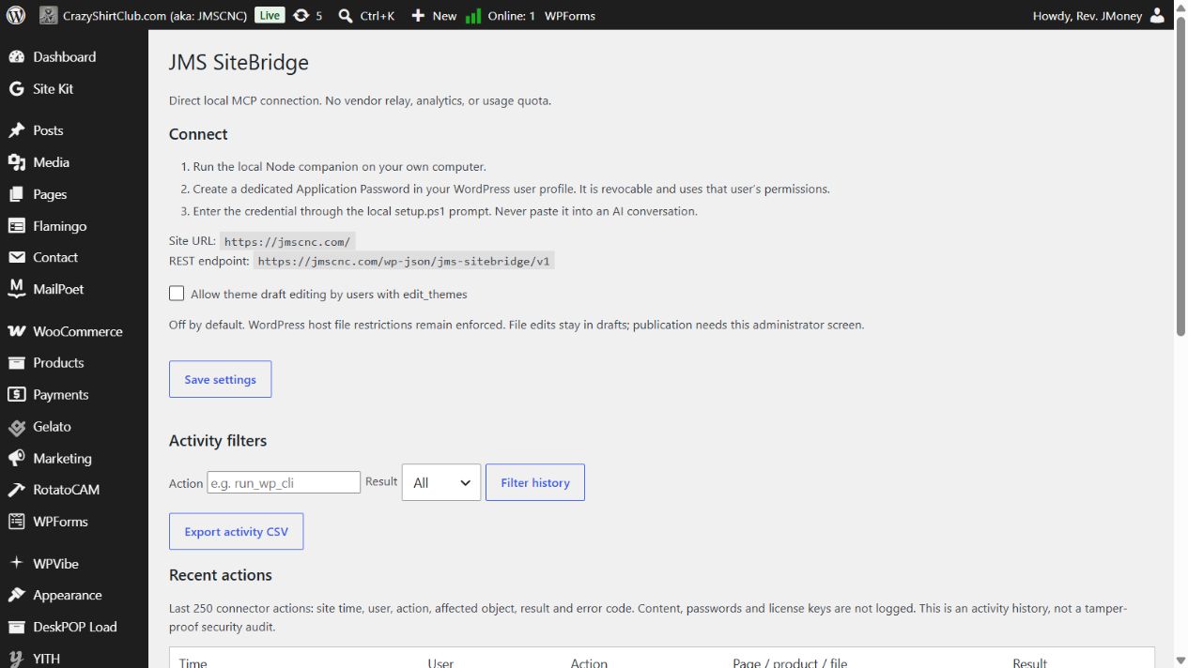1188x668 pixels.
Task: Click the Time column header
Action: pos(193,662)
